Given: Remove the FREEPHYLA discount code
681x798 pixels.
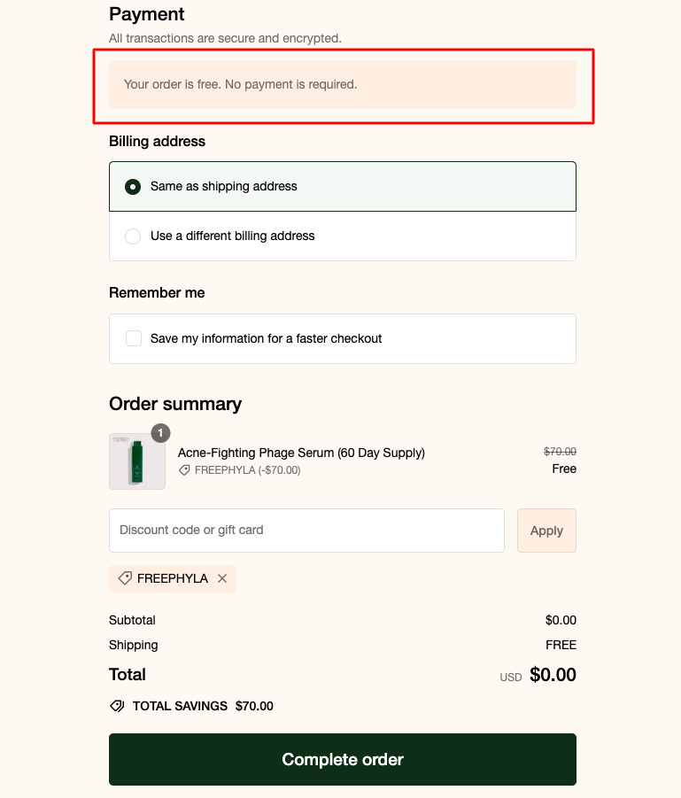Looking at the screenshot, I should 222,578.
